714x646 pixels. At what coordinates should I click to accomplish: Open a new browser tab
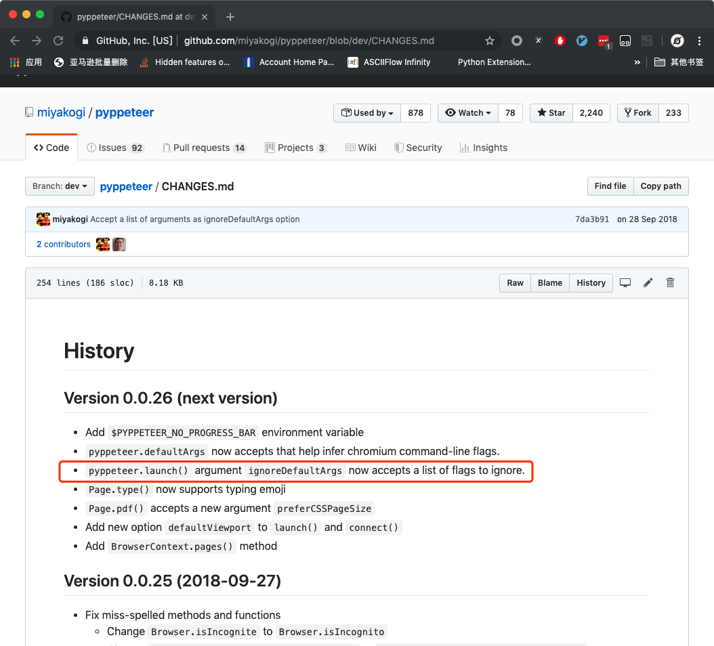tap(230, 17)
